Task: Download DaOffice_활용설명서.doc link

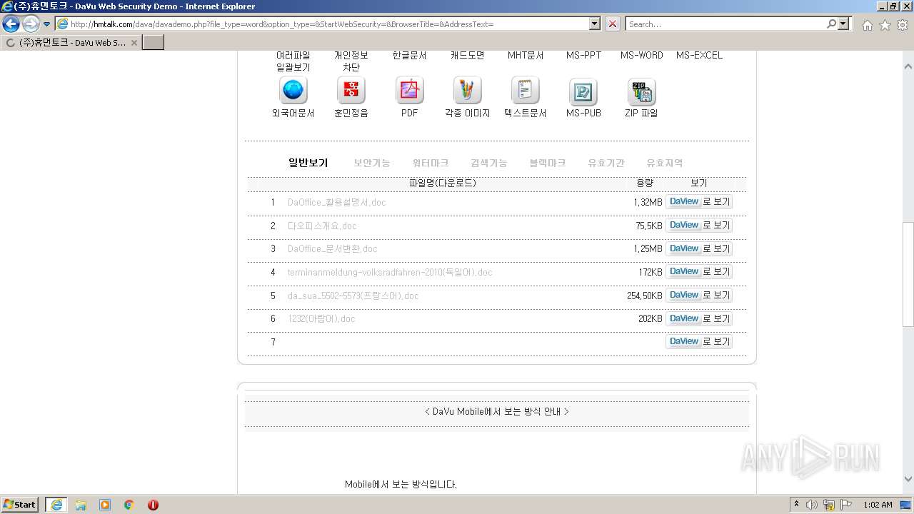Action: coord(336,202)
